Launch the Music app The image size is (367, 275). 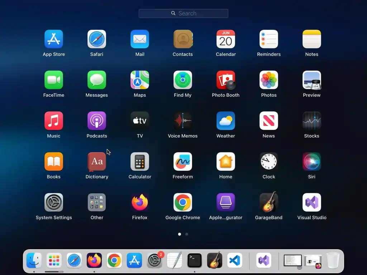54,121
